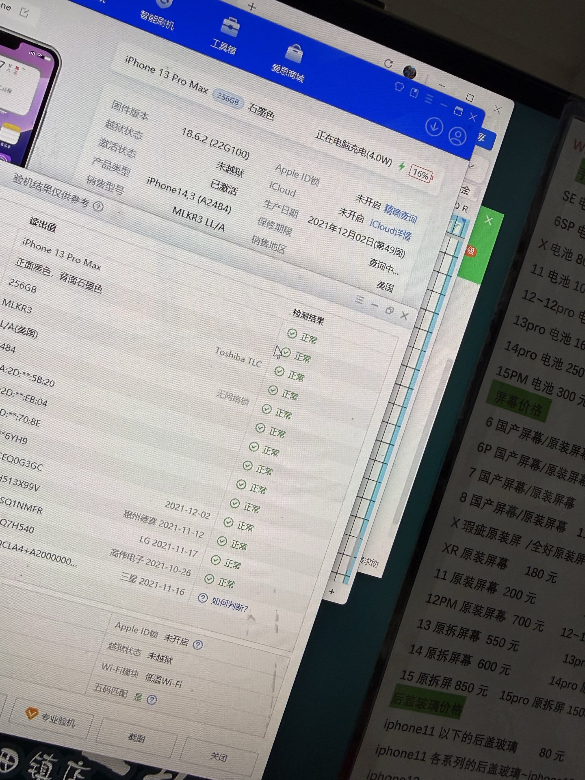Close the green notification banner
Viewport: 585px width, 780px height.
[488, 221]
